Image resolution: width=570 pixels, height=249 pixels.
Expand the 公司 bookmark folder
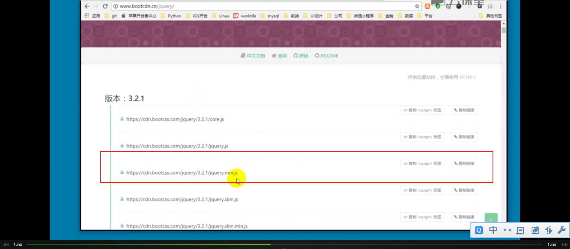335,16
